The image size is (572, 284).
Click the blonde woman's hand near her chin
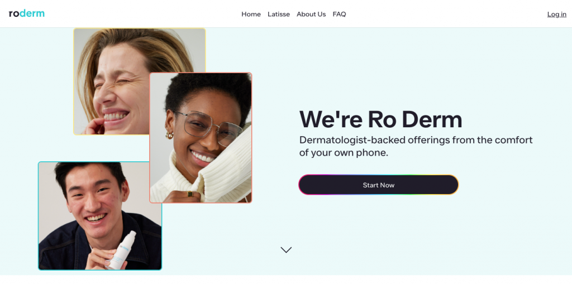click(93, 126)
